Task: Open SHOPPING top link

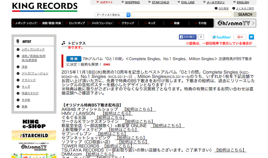Action: click(x=132, y=2)
